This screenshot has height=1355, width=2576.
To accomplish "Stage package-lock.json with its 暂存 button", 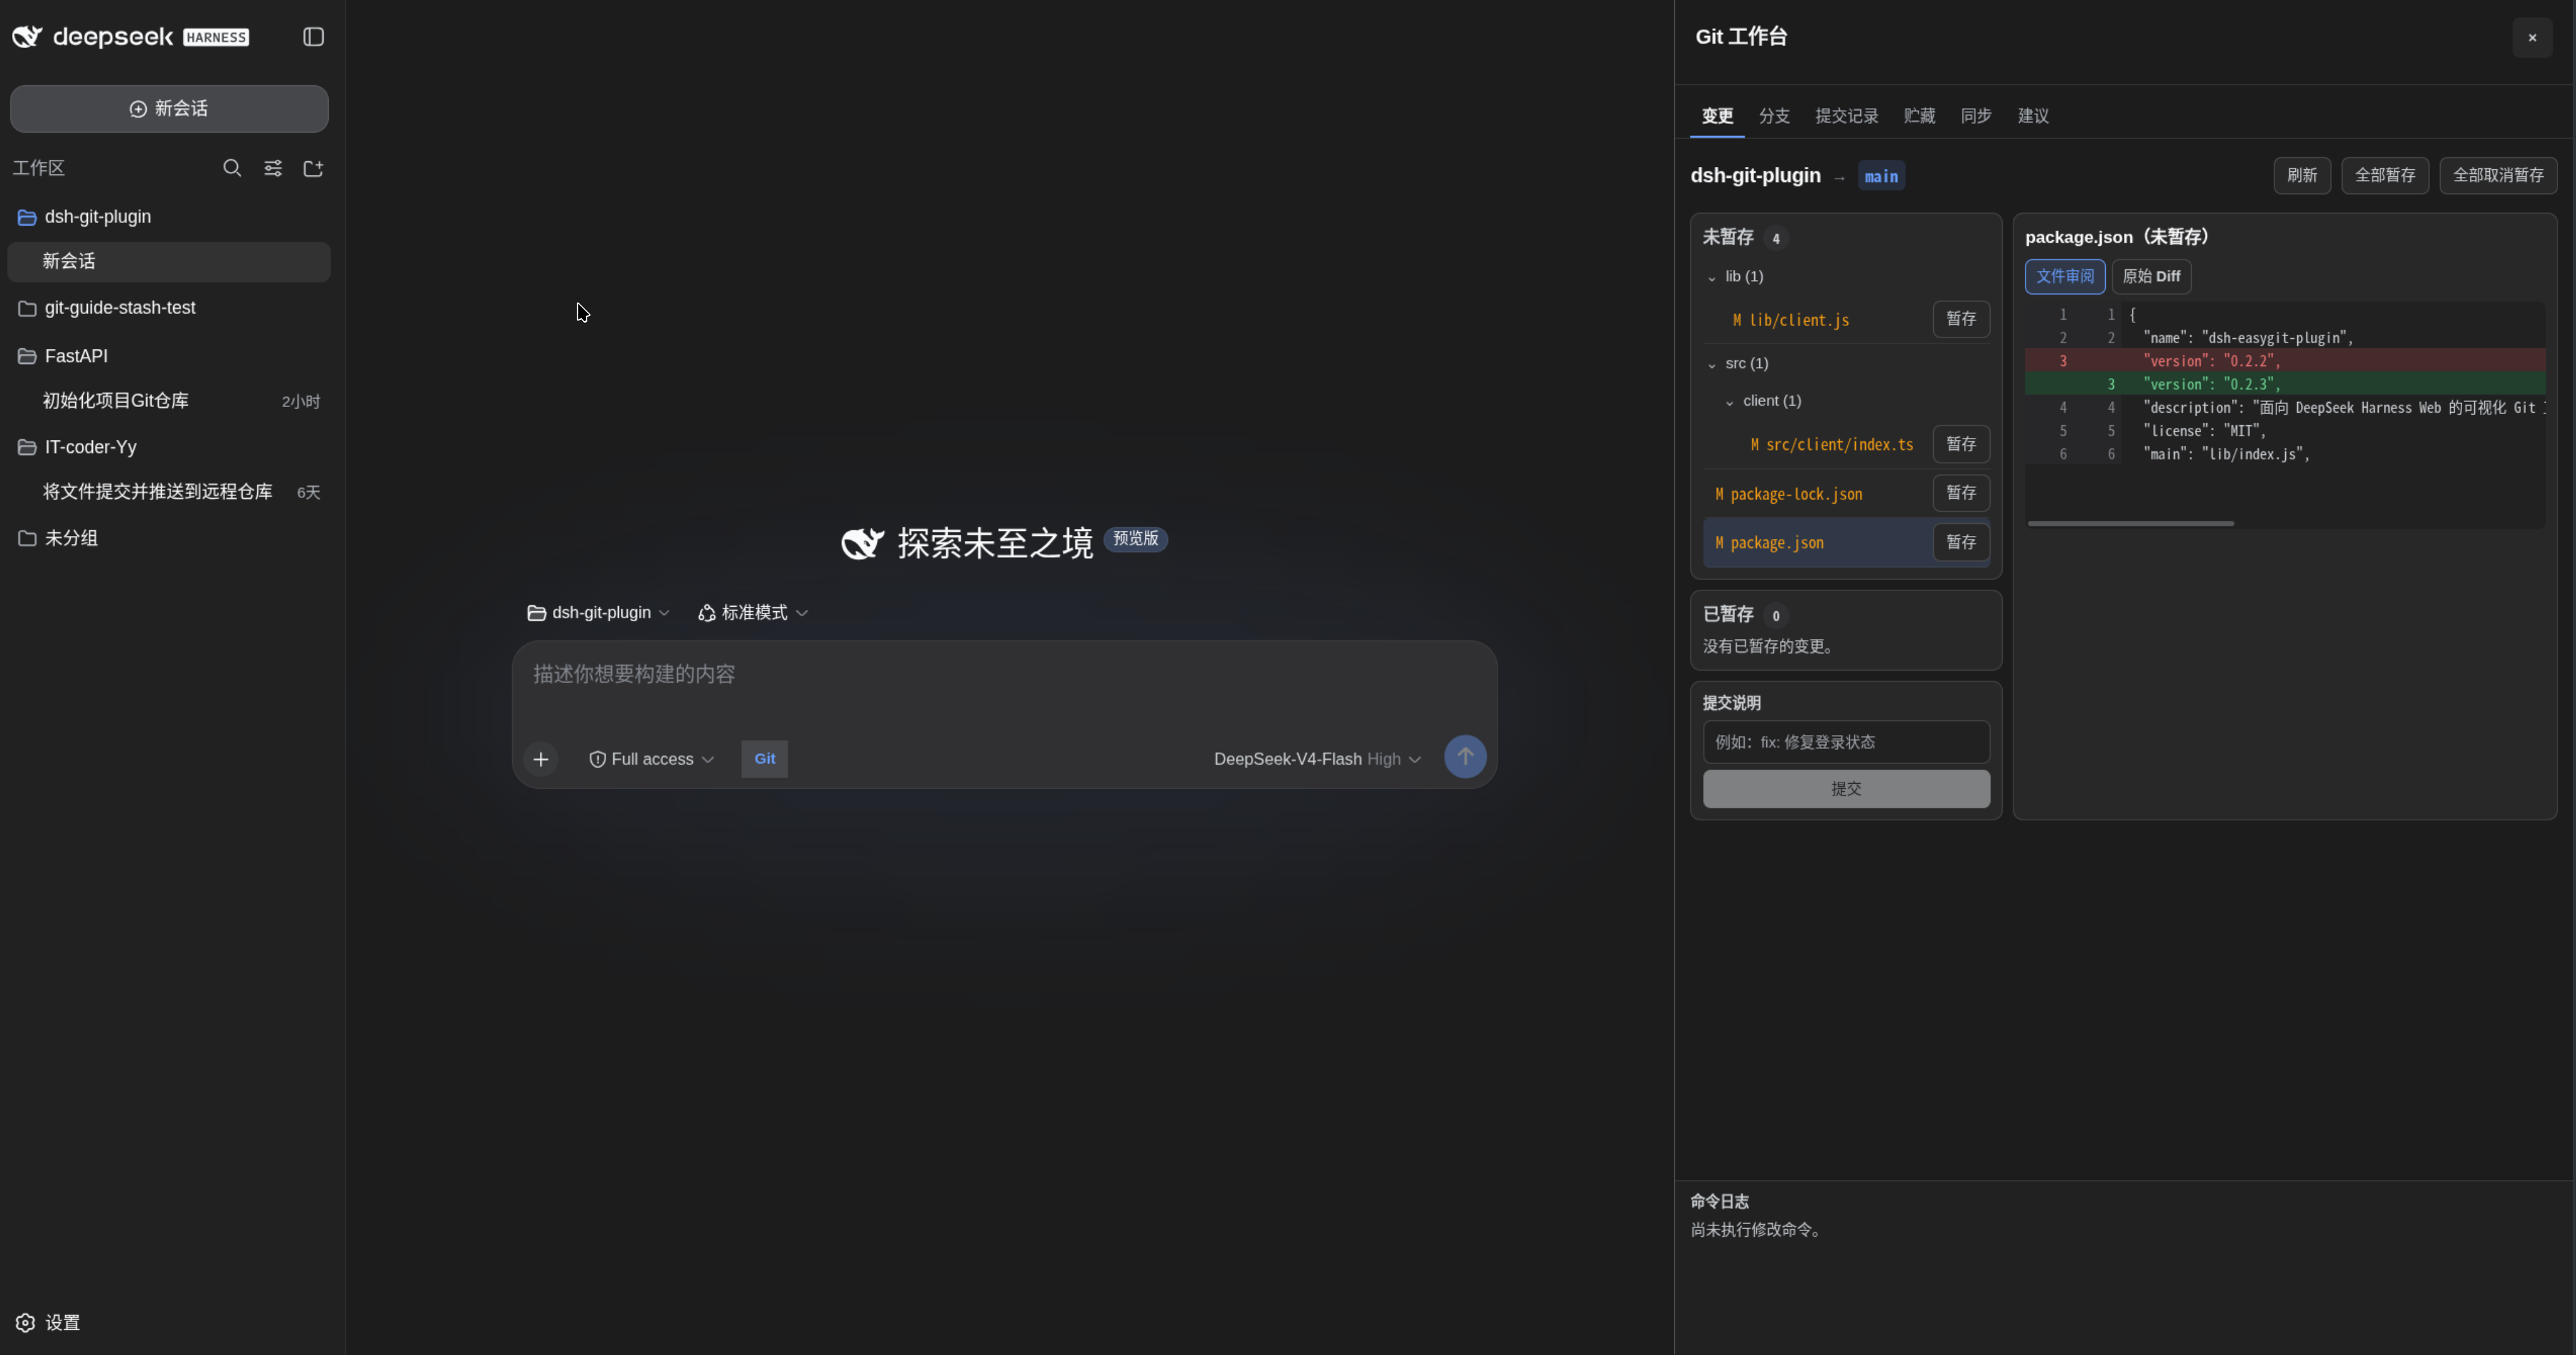I will [x=1961, y=493].
